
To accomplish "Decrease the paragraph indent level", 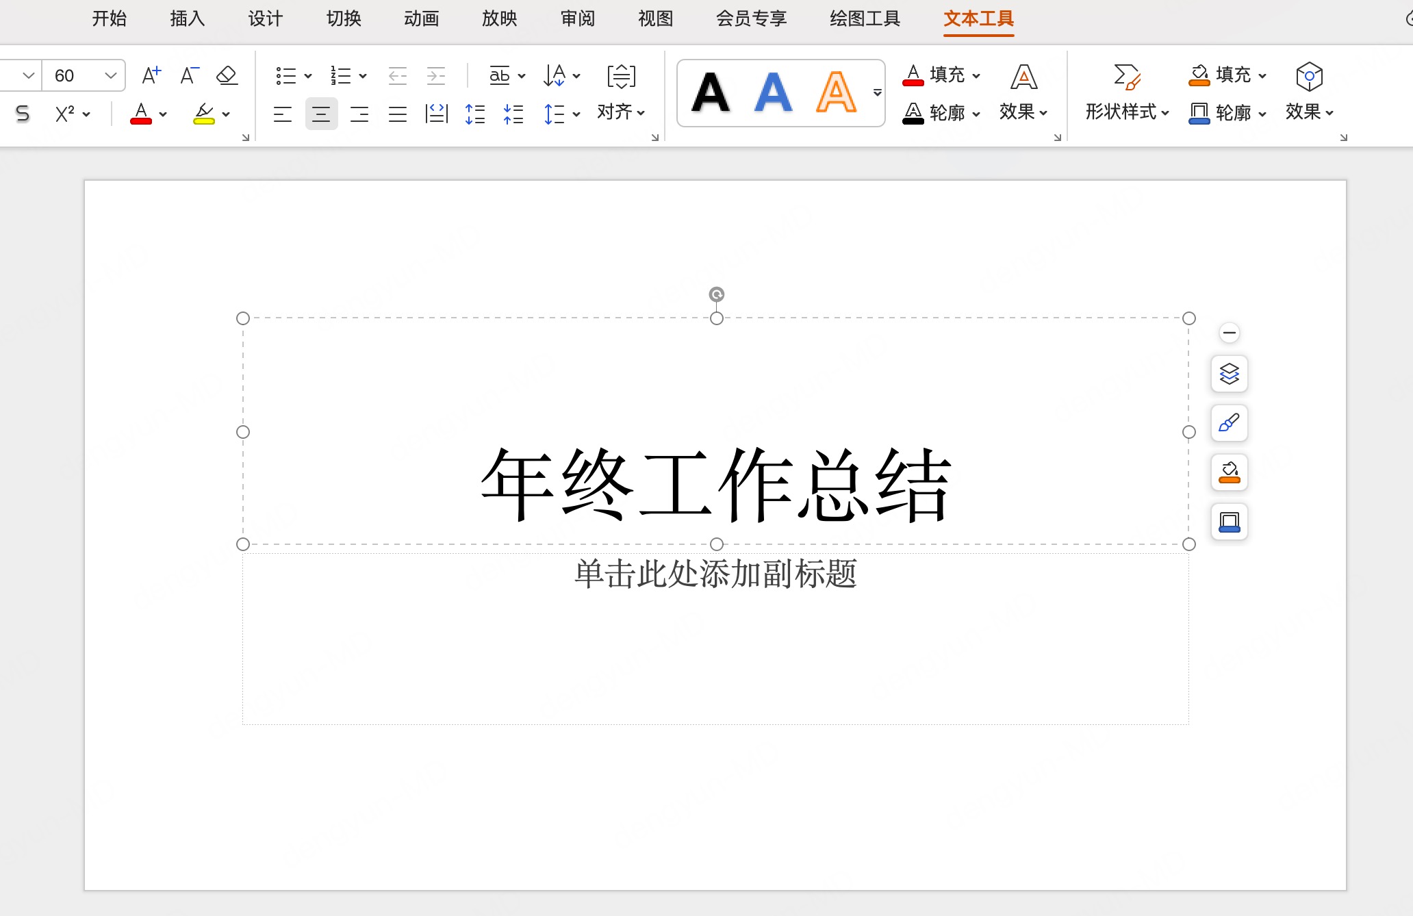I will point(398,75).
